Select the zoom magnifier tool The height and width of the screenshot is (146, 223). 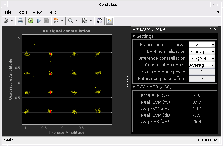click(71, 21)
